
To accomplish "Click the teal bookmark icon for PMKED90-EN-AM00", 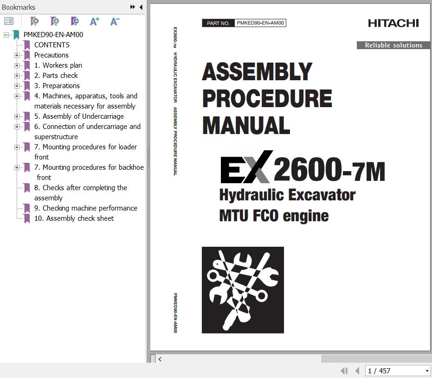I will point(16,35).
